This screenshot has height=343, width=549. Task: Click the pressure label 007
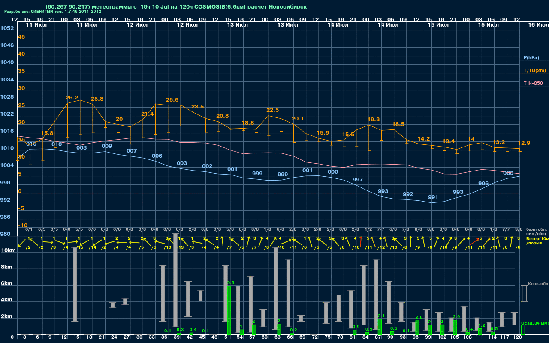tap(132, 151)
